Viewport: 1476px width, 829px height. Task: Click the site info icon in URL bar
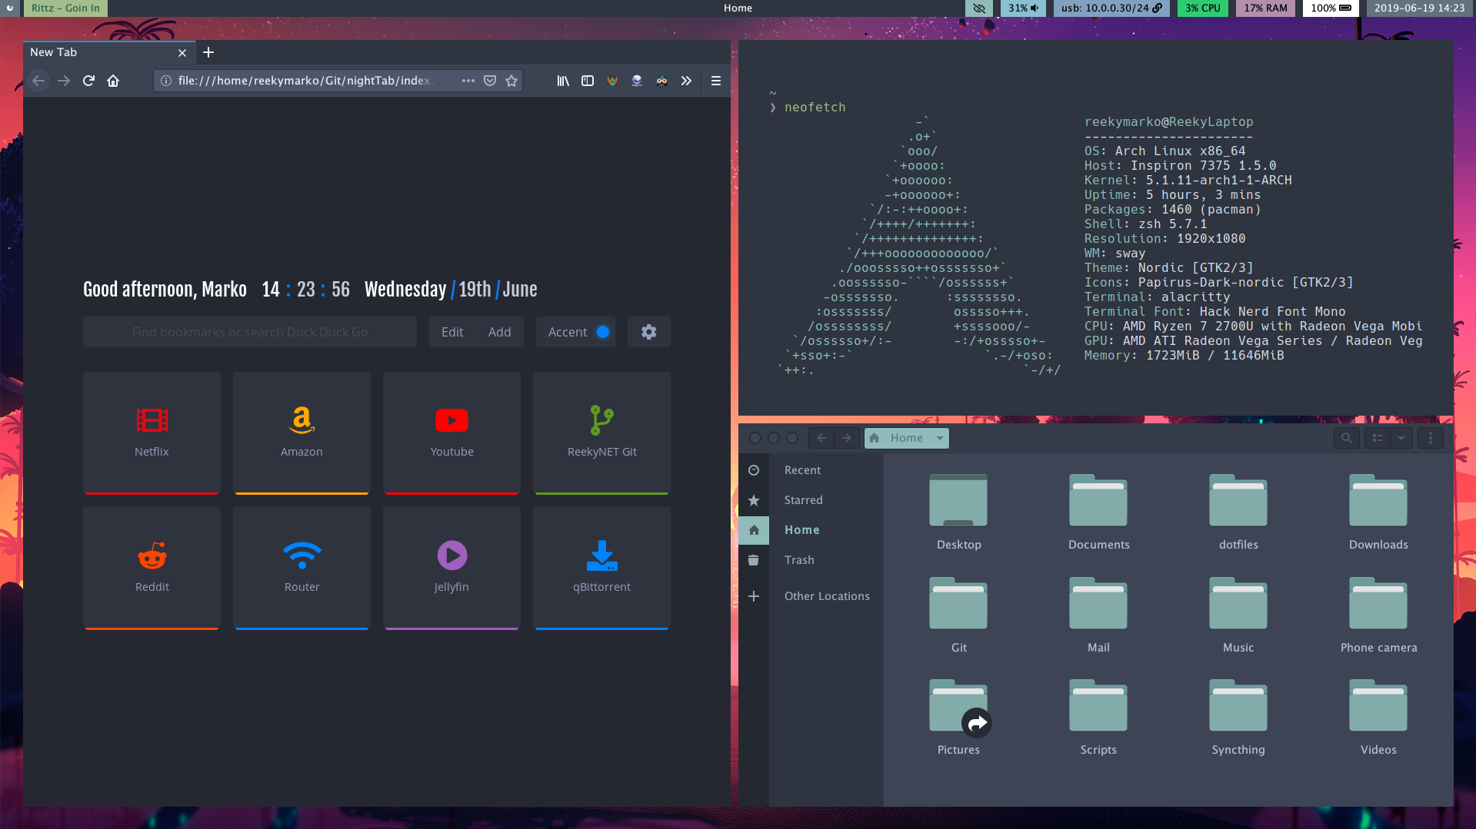coord(165,81)
